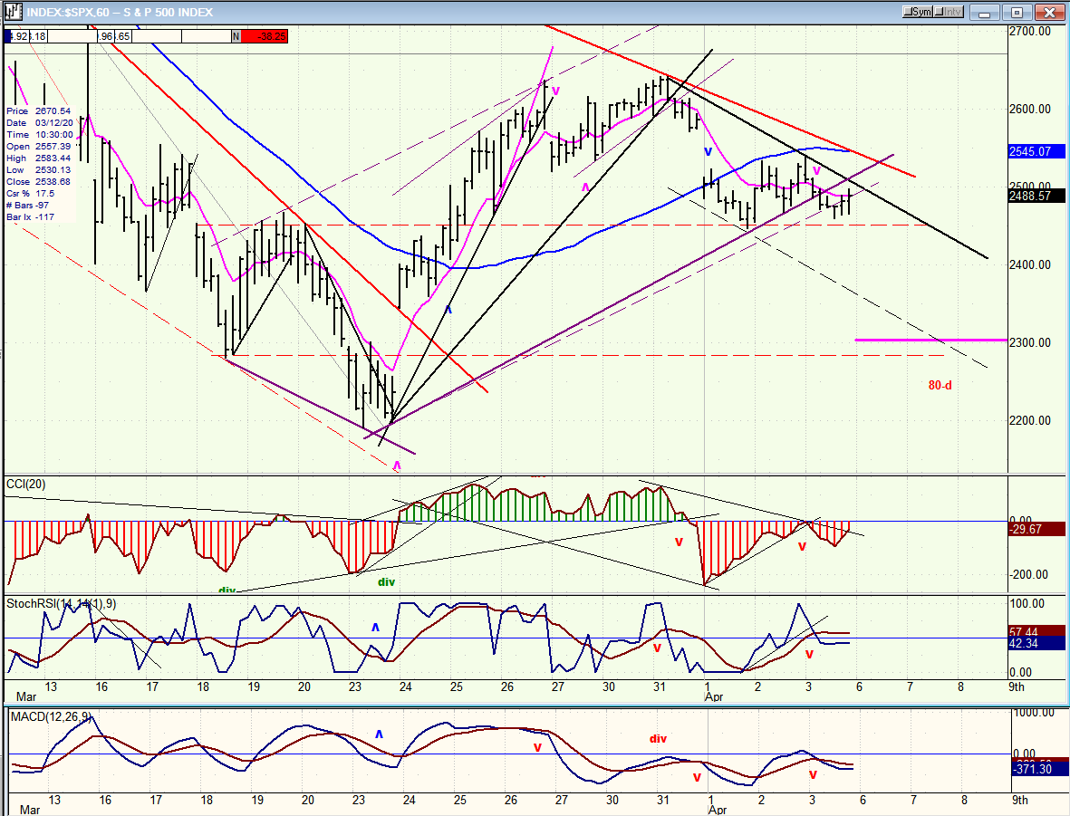Click the -29.67 CCI value tag
Viewport: 1070px width, 816px height.
[x=1036, y=529]
